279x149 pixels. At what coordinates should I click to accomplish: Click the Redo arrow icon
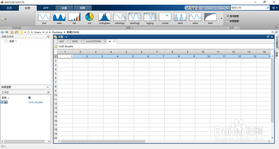pos(218,8)
